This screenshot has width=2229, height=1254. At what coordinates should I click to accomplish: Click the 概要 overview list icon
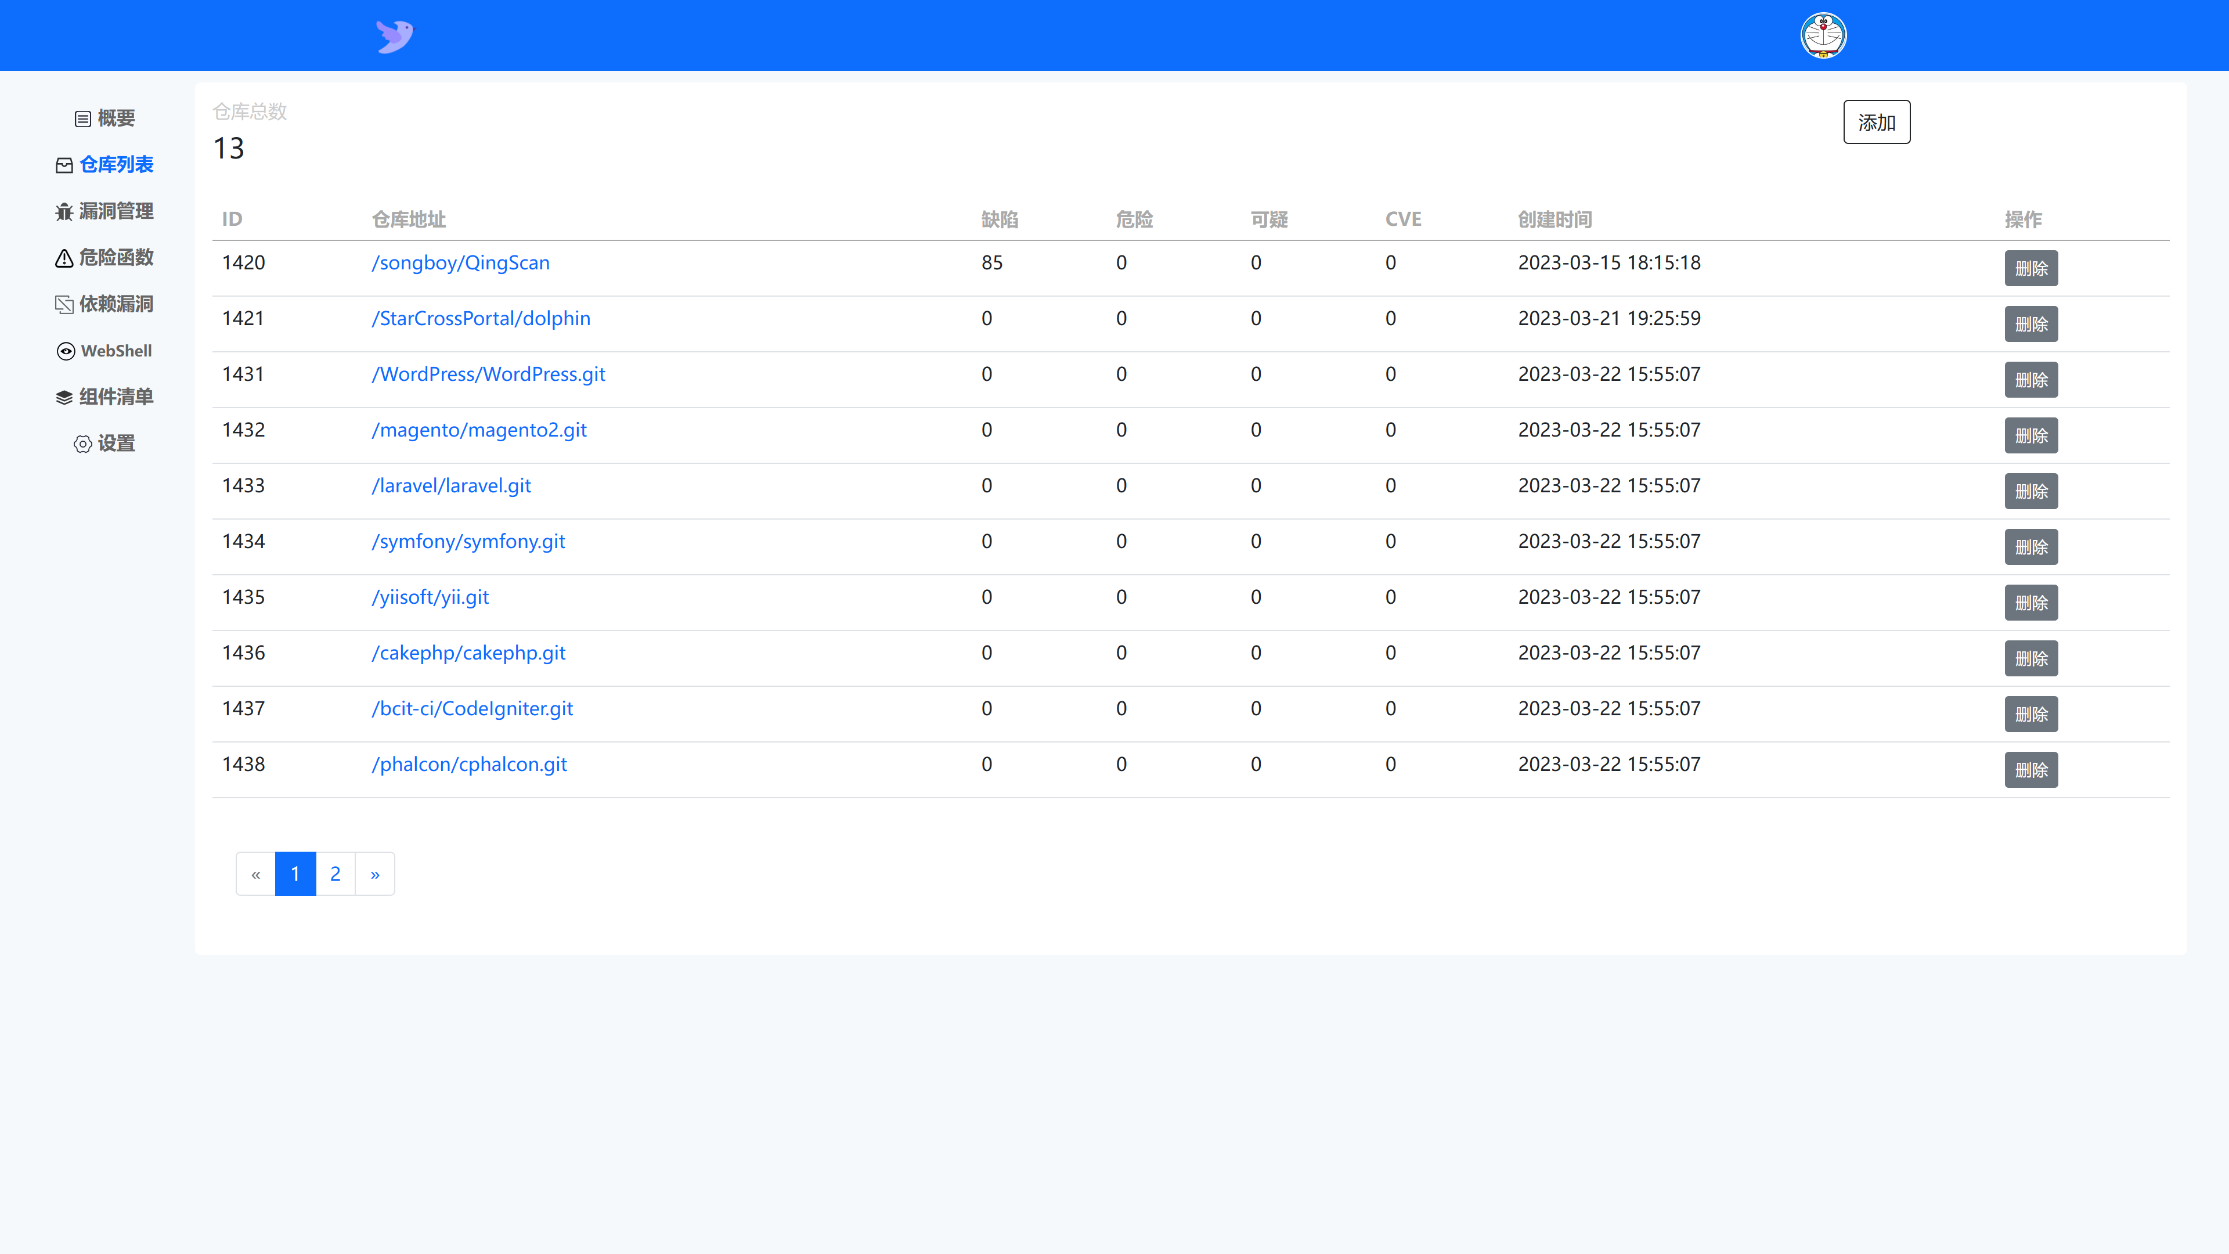(x=82, y=118)
